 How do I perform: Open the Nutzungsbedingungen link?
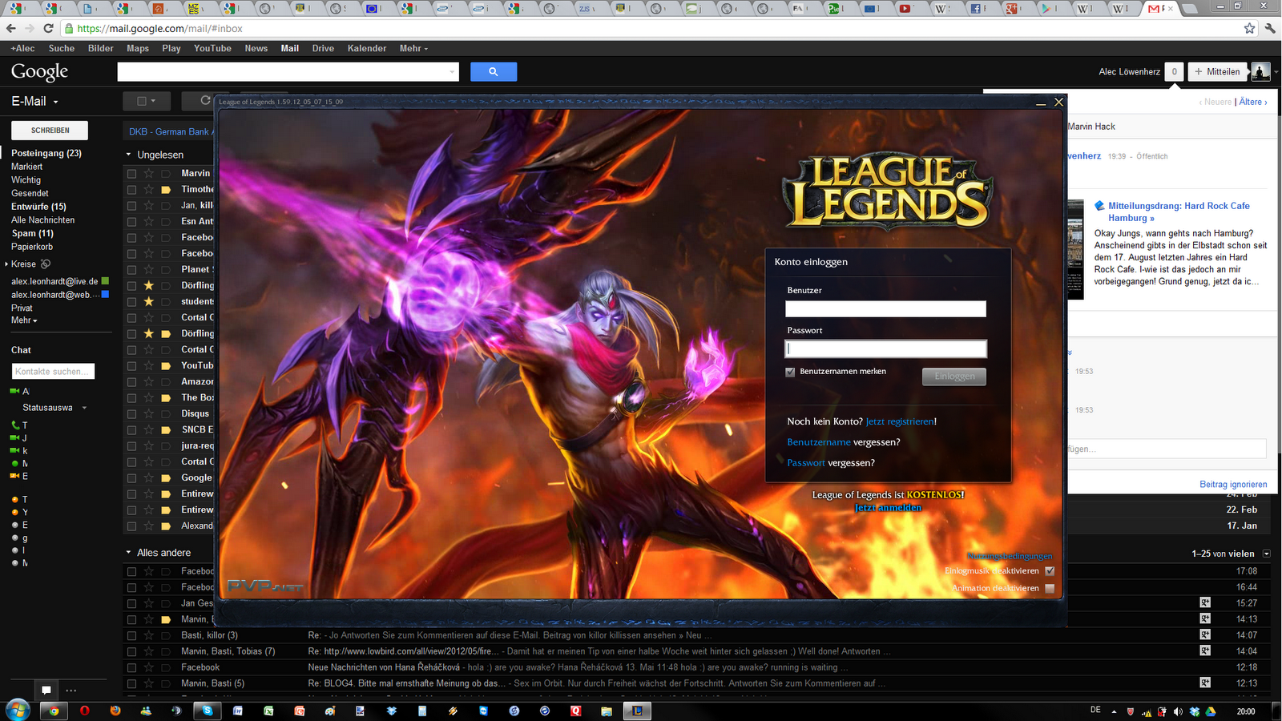coord(1010,556)
